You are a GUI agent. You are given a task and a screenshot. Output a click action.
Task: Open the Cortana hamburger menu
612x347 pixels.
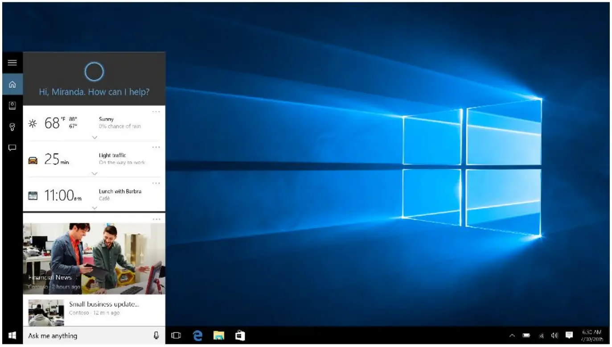click(x=12, y=63)
